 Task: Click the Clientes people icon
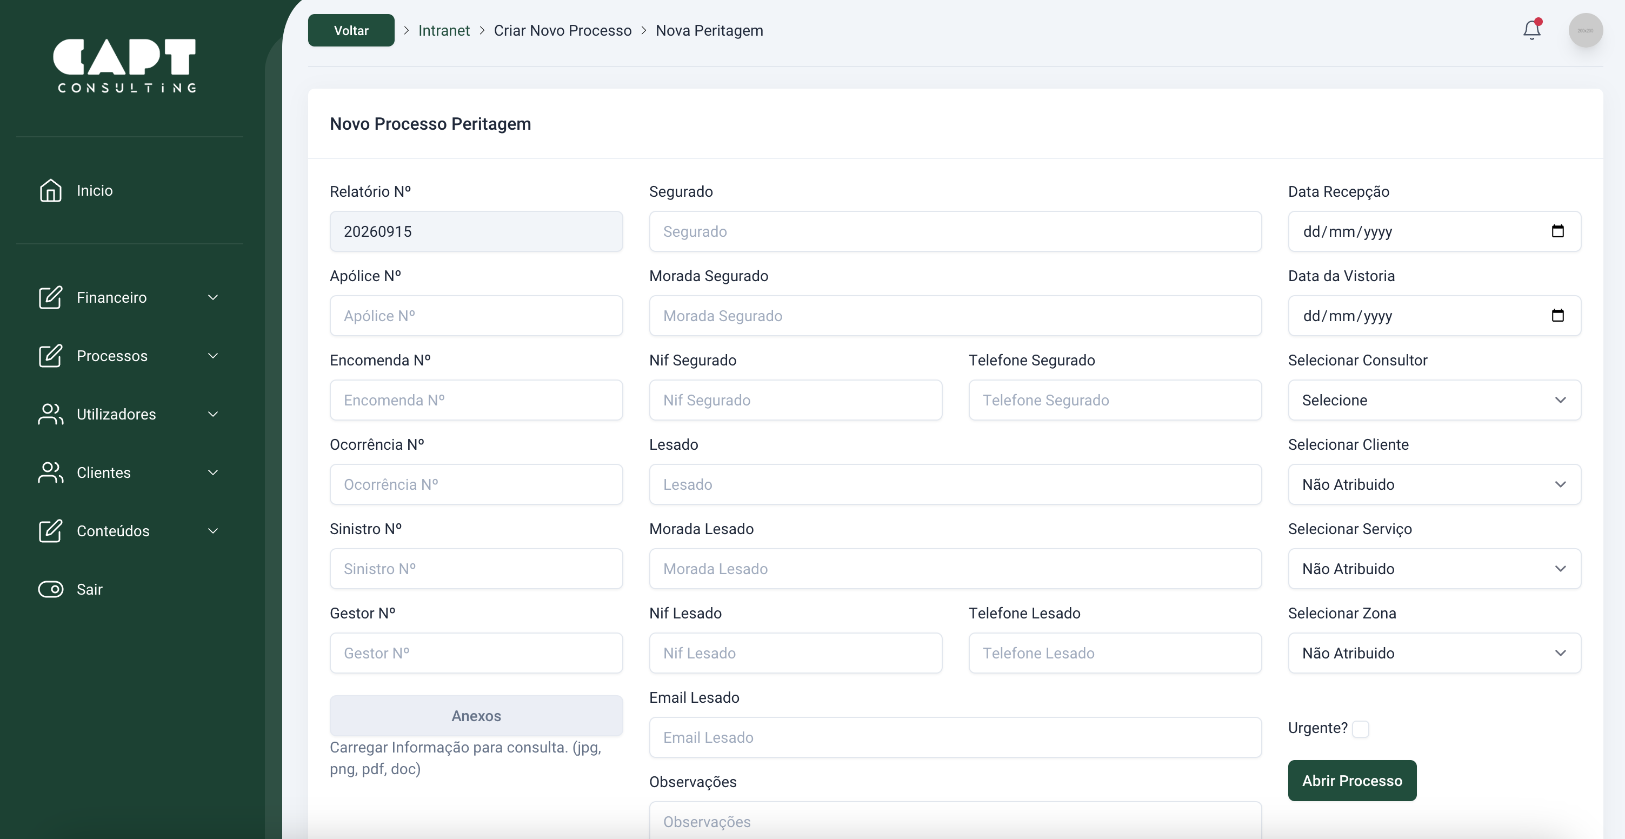pos(50,472)
